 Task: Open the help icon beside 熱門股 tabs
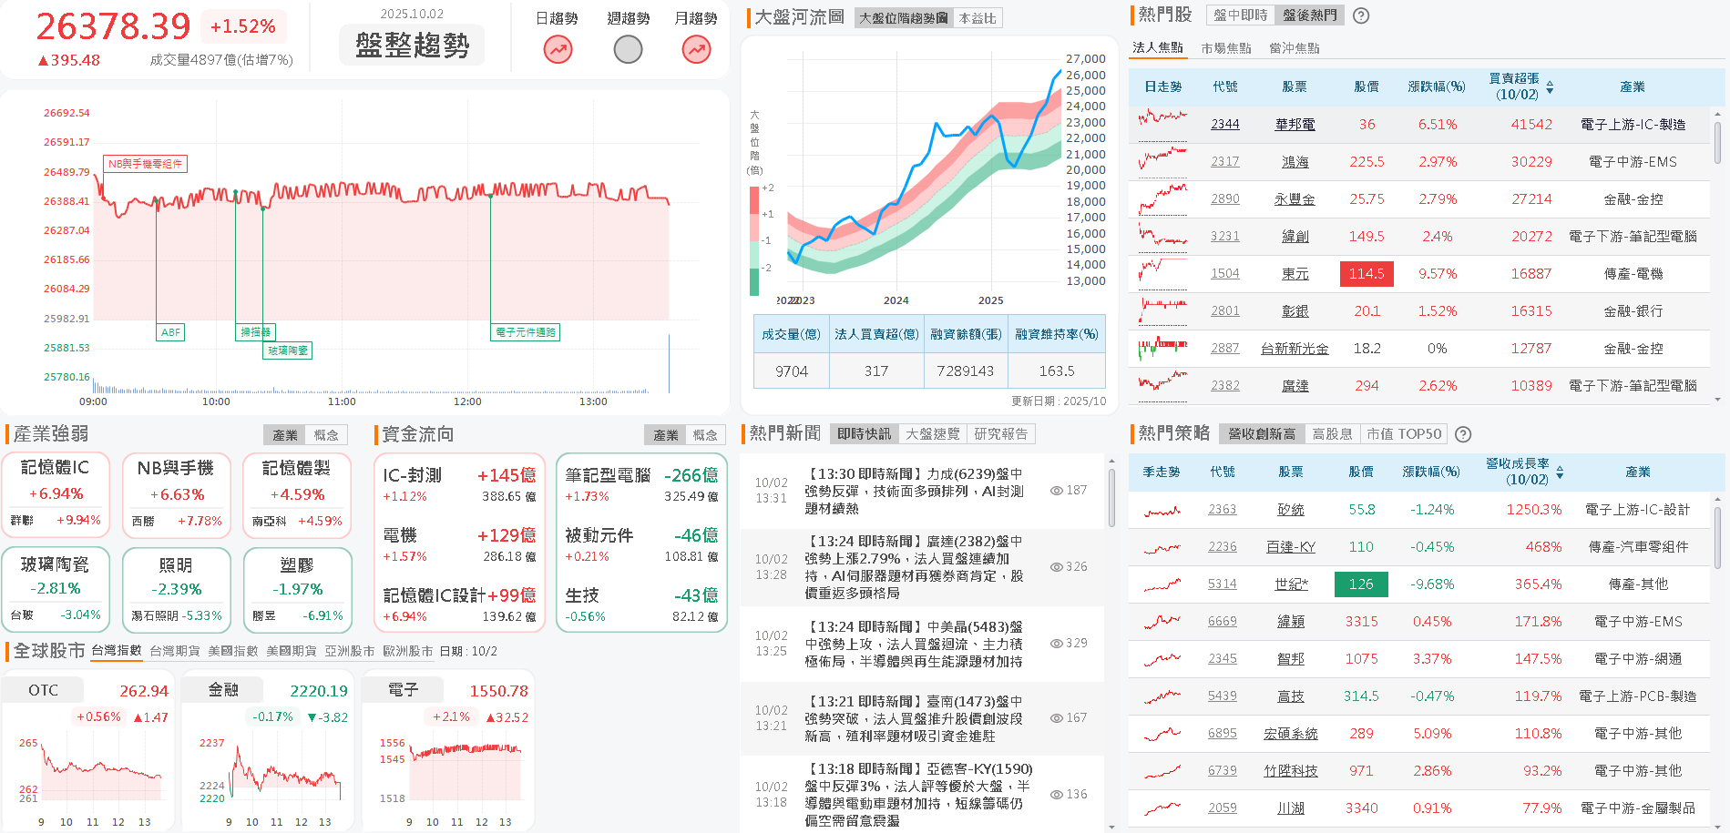click(1361, 15)
